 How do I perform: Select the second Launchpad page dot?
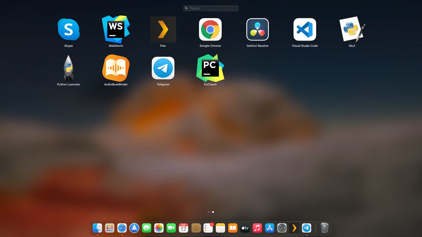[213, 212]
